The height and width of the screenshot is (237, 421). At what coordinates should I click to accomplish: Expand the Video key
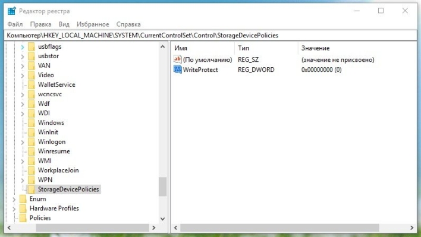tap(23, 76)
